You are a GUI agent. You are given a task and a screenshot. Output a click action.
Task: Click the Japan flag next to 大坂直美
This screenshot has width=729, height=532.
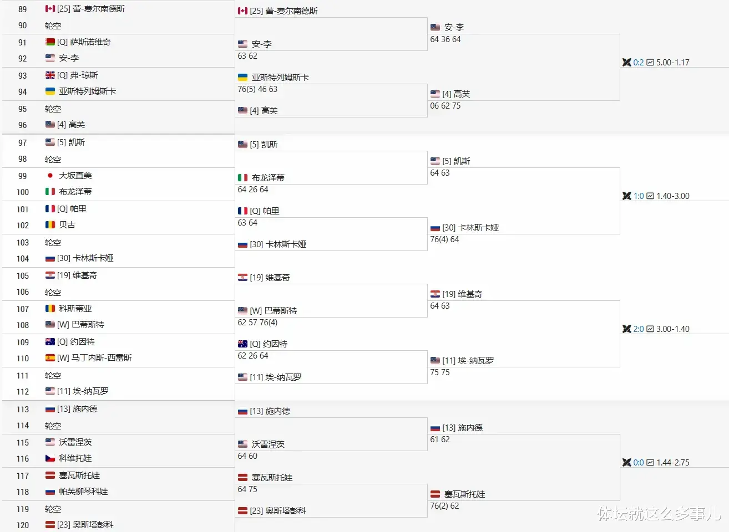(x=50, y=176)
